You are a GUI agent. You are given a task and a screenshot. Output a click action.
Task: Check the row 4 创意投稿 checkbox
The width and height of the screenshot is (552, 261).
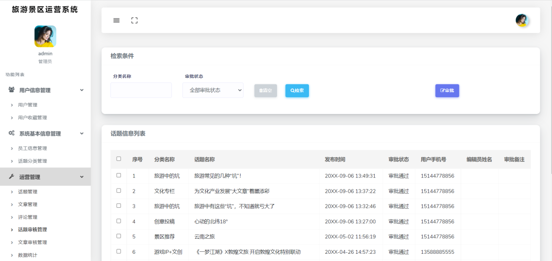tap(119, 220)
